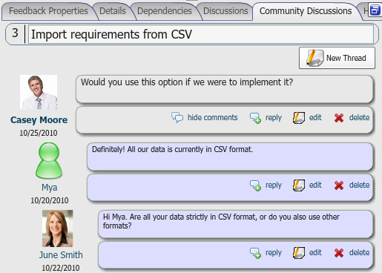Click red delete X on June Smith's comment
The width and height of the screenshot is (382, 273).
click(339, 253)
